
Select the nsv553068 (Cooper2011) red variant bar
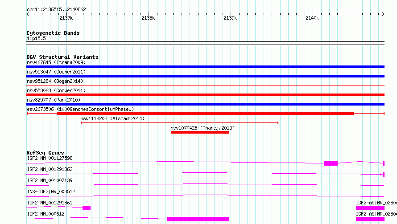pos(205,95)
